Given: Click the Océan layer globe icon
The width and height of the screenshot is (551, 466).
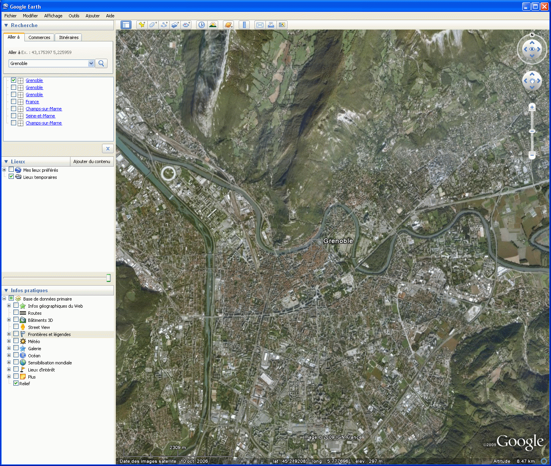Looking at the screenshot, I should (23, 356).
